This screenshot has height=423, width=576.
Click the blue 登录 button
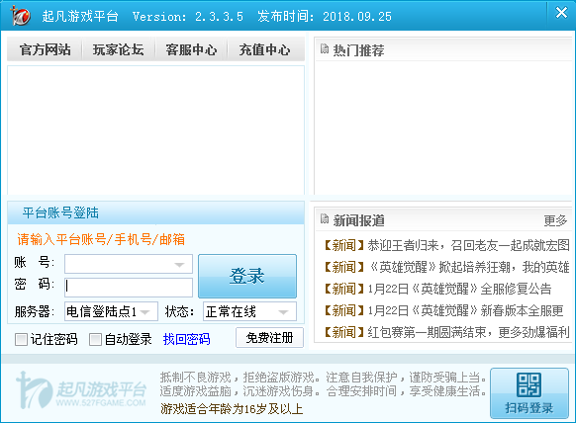click(x=247, y=276)
